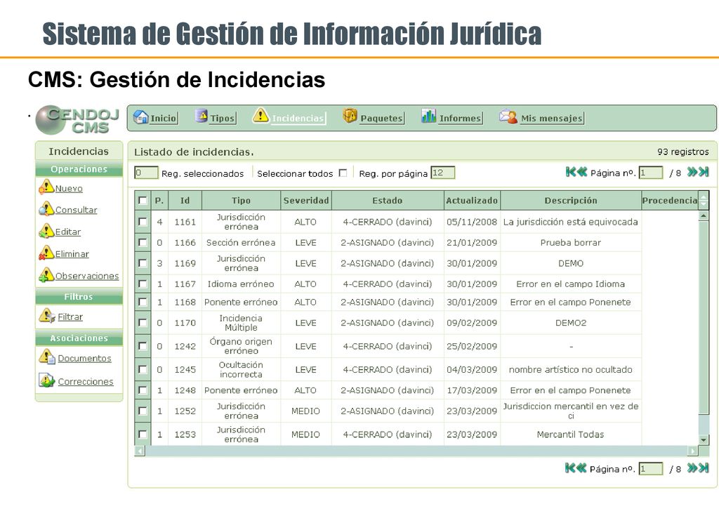
Task: Click next-page arrow in lower pager
Action: click(x=692, y=468)
